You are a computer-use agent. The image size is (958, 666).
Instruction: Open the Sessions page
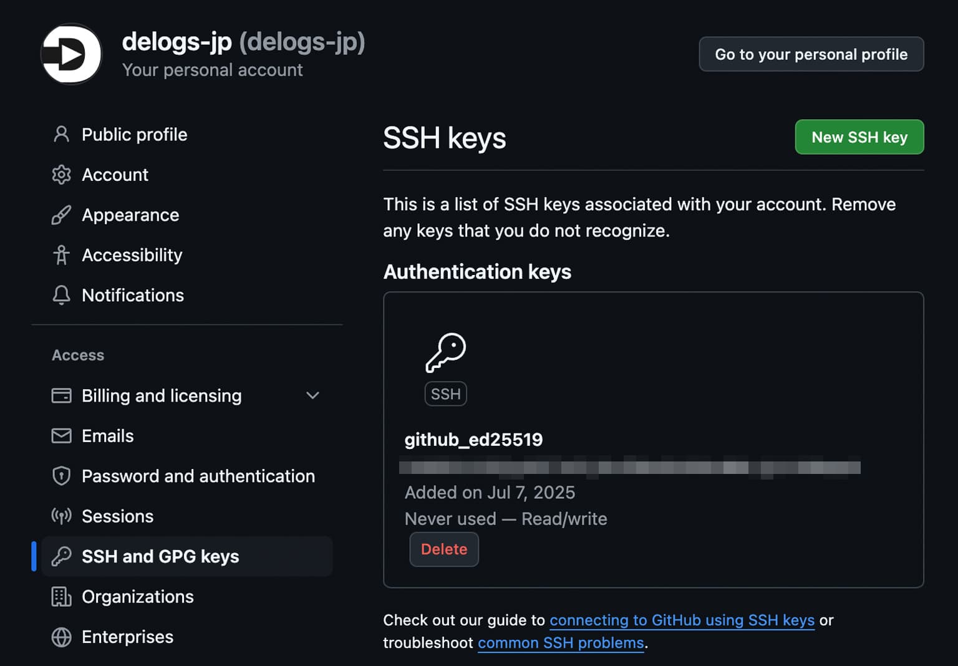coord(187,516)
